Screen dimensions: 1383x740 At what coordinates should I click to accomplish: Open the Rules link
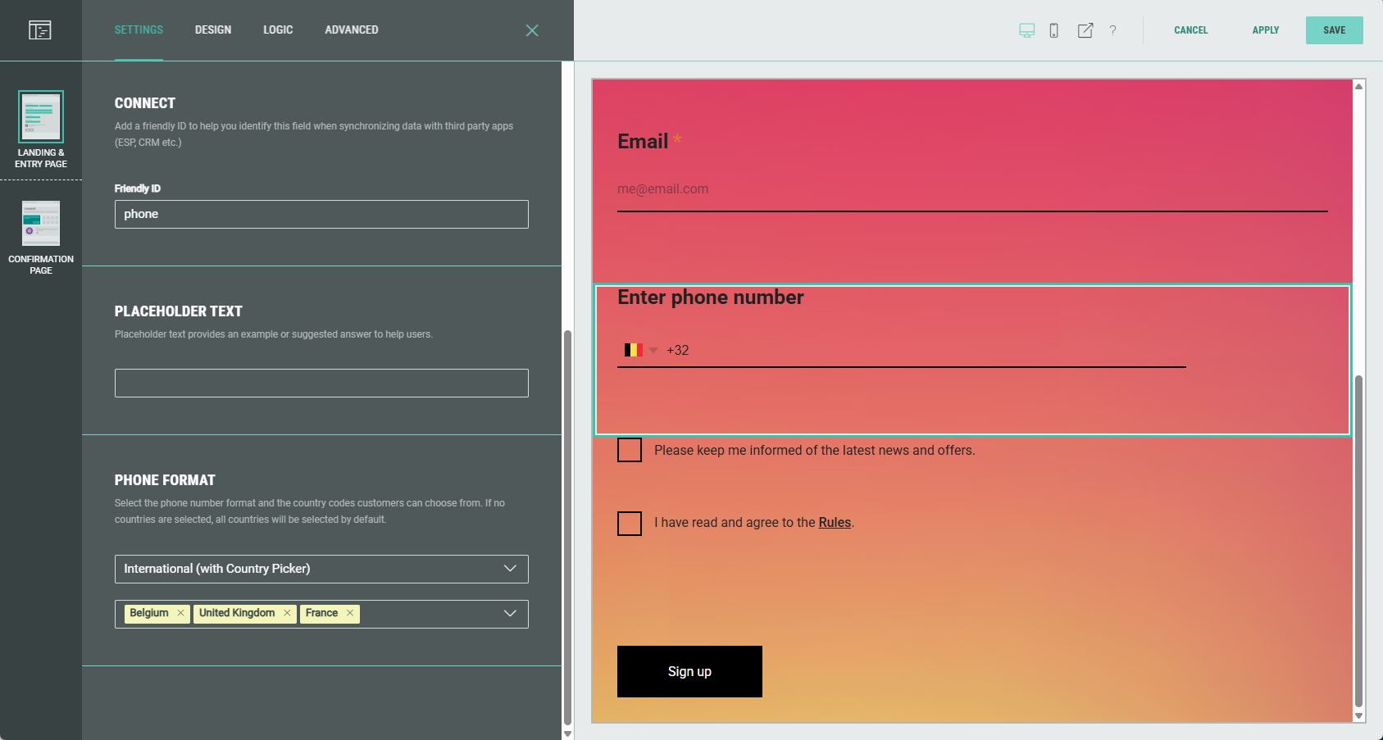835,523
